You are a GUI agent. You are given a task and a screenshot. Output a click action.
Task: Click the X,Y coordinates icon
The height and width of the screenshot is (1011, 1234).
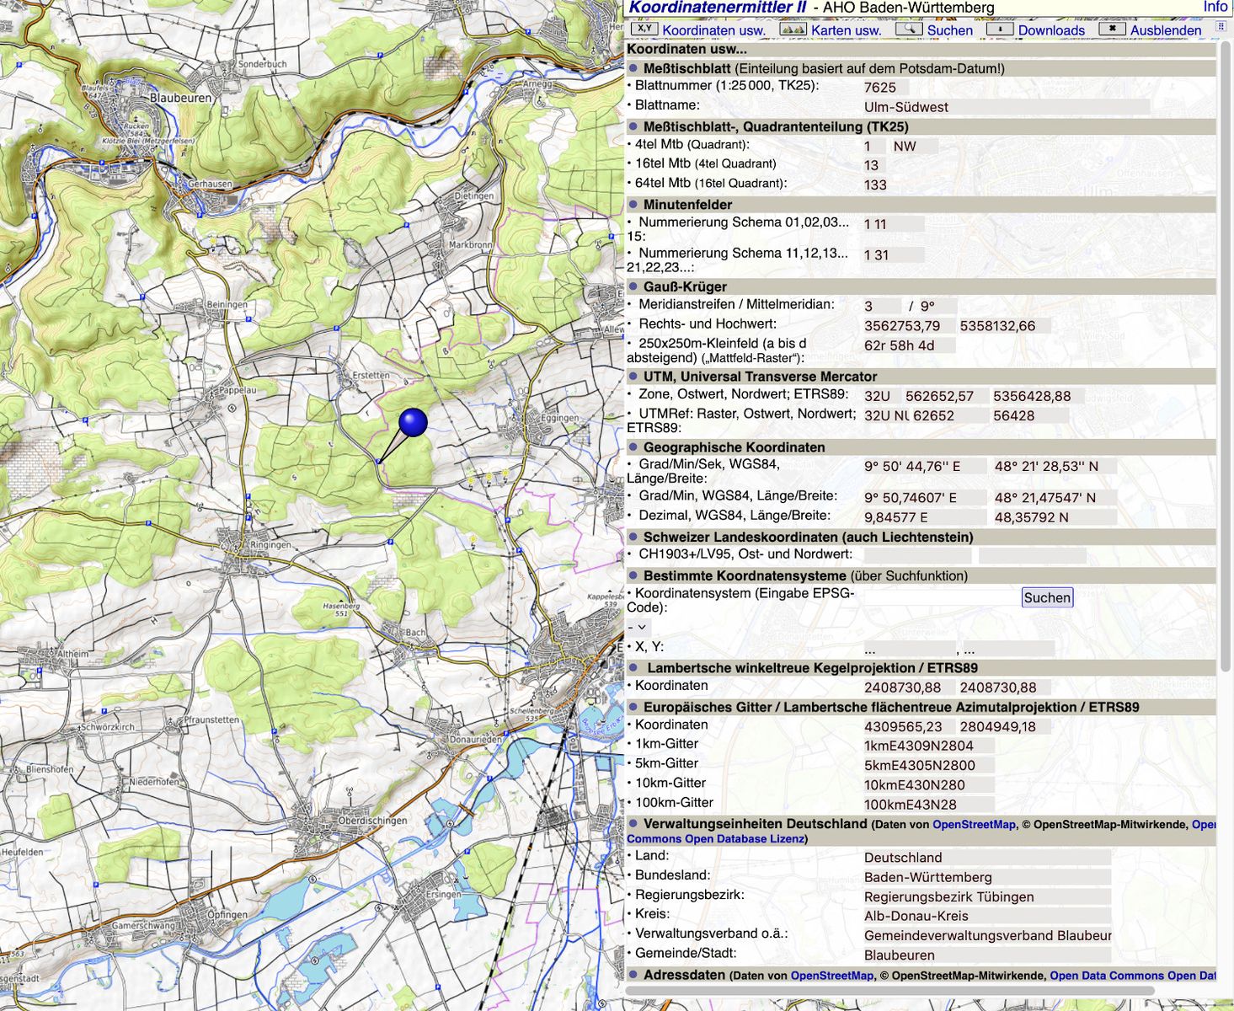pyautogui.click(x=644, y=29)
